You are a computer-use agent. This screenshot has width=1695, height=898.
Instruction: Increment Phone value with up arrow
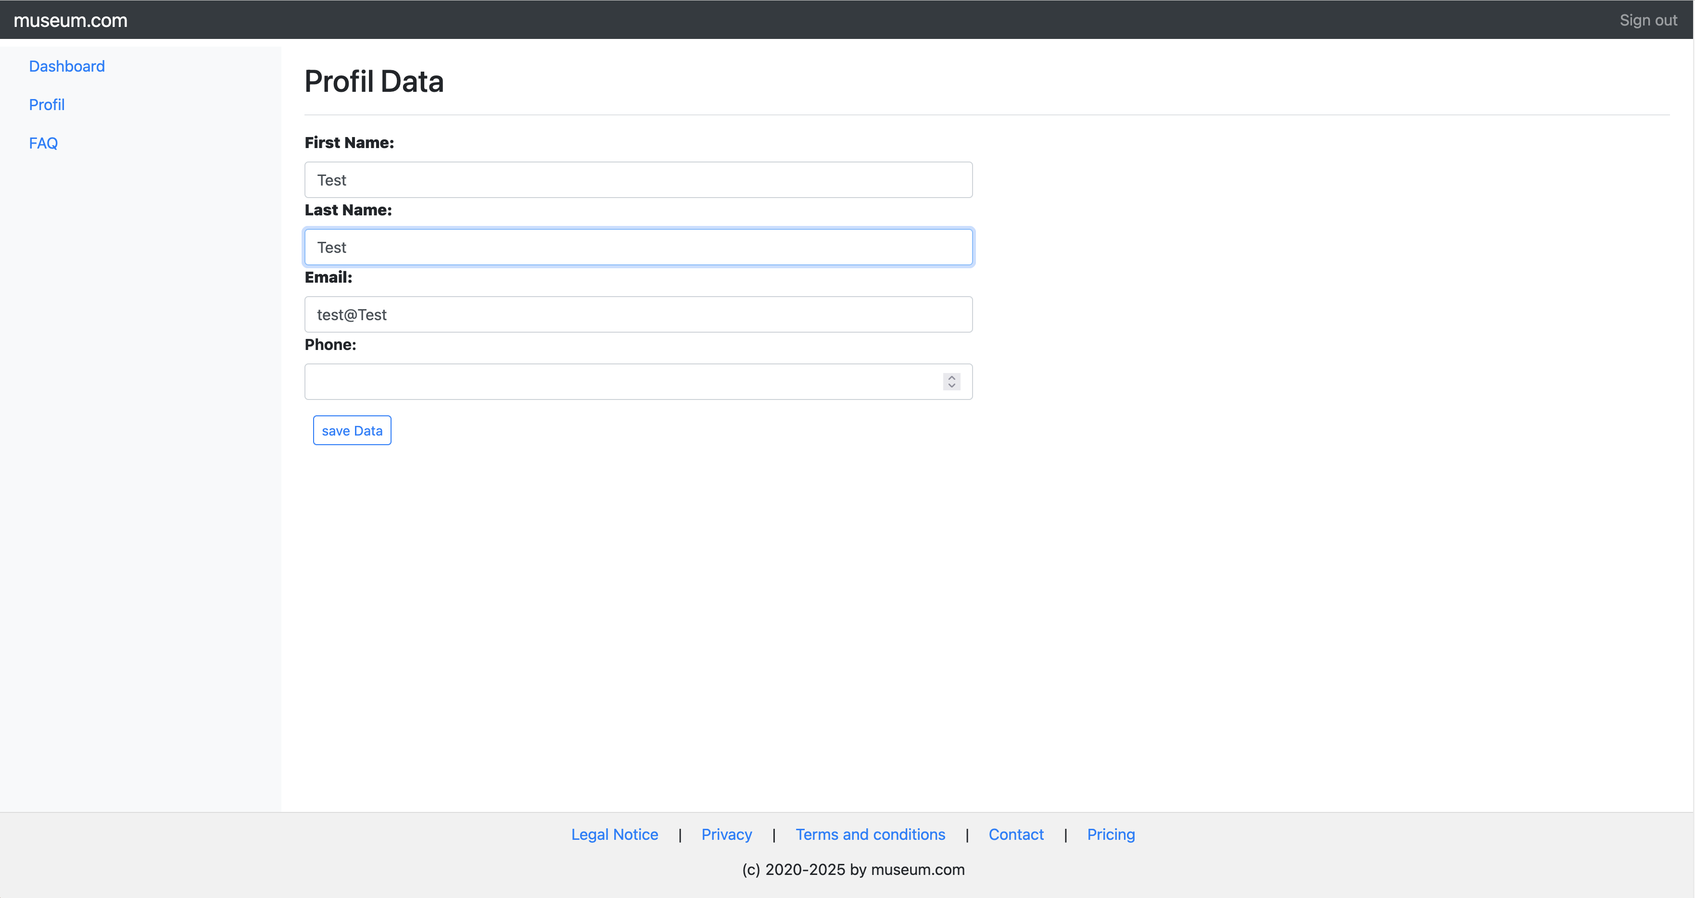(x=951, y=378)
